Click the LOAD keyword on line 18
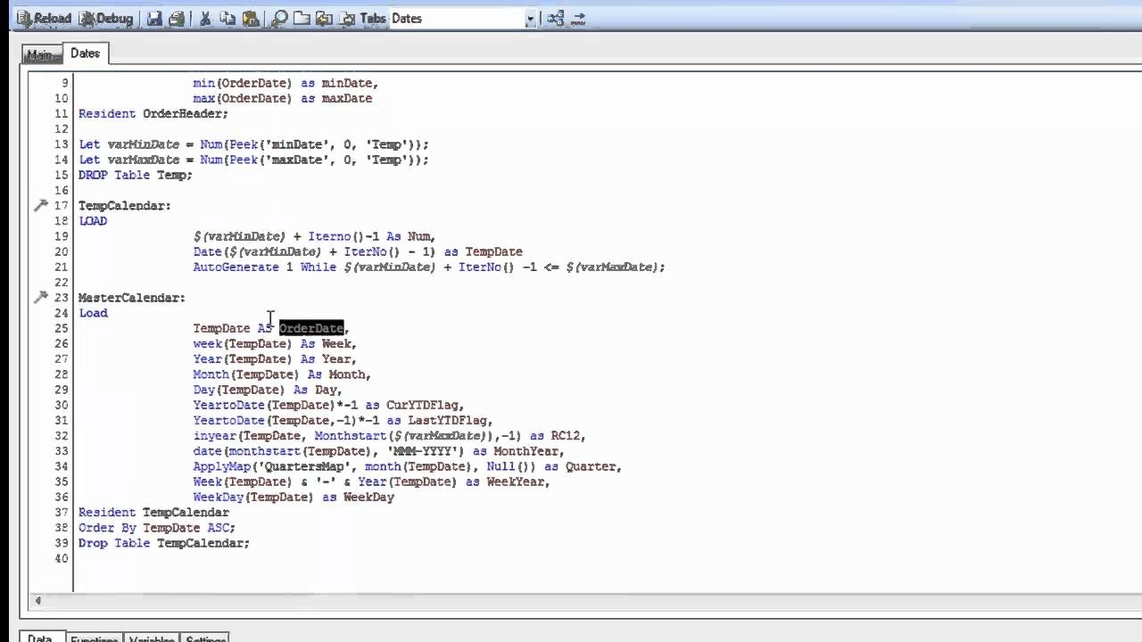Viewport: 1142px width, 642px height. click(x=93, y=221)
